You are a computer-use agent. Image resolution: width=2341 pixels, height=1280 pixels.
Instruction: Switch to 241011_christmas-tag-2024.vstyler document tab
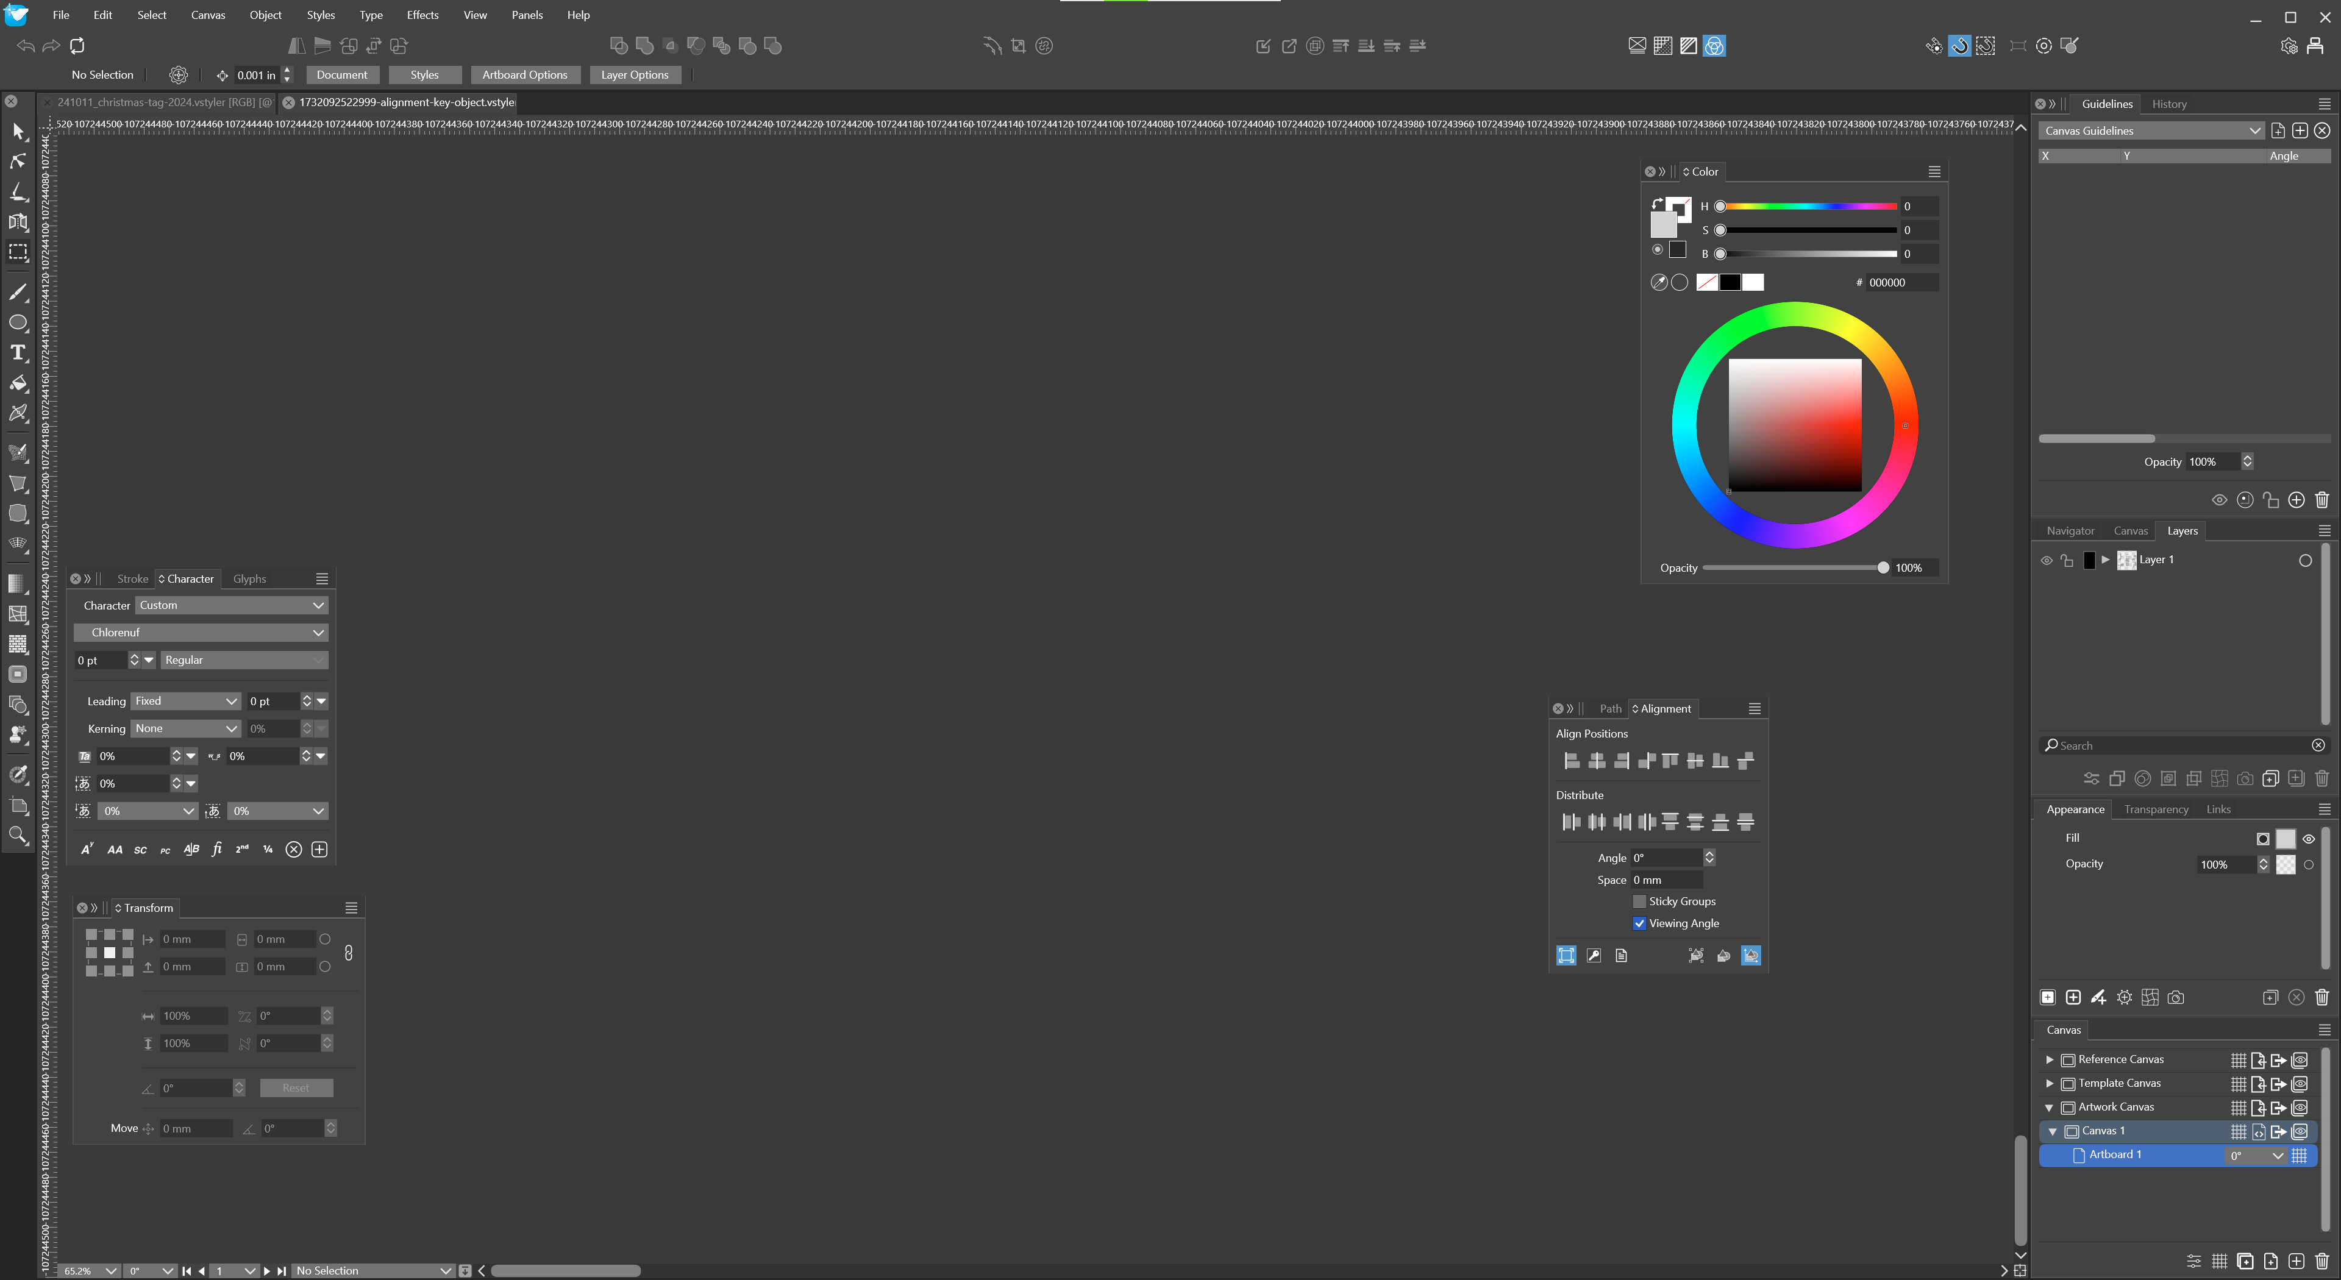[163, 102]
